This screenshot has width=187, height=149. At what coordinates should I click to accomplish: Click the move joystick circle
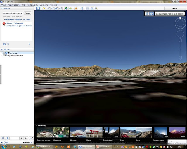(180, 34)
